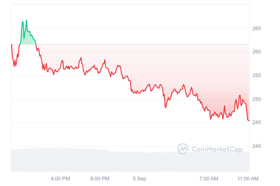Select the 7:00 AM time marker
The height and width of the screenshot is (186, 280).
[x=209, y=178]
